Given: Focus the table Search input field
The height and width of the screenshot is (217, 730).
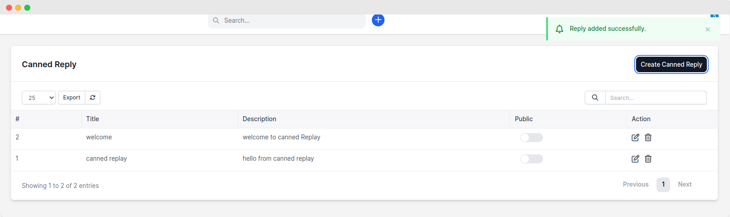Looking at the screenshot, I should [656, 98].
